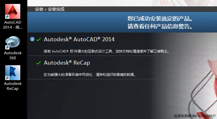Click the green checkmark next to Autodesk ReCap
Image resolution: width=217 pixels, height=119 pixels.
(x=38, y=63)
